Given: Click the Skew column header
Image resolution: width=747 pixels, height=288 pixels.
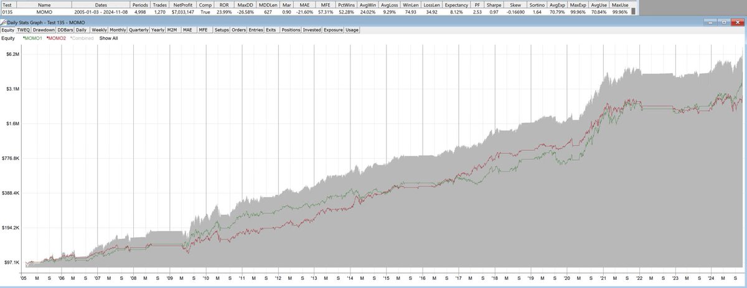Looking at the screenshot, I should 515,5.
